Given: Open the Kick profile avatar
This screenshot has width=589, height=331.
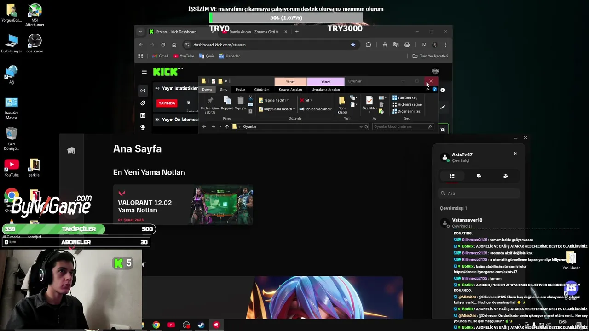Looking at the screenshot, I should (435, 72).
